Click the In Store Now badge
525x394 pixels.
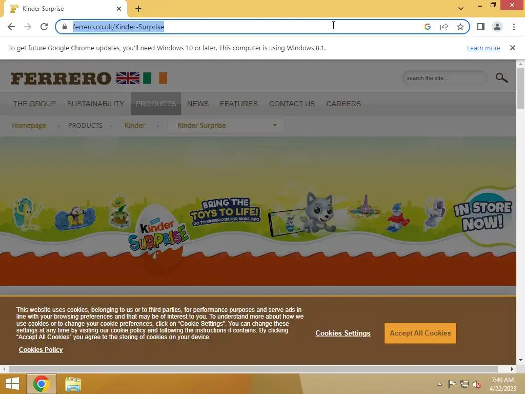(x=482, y=216)
